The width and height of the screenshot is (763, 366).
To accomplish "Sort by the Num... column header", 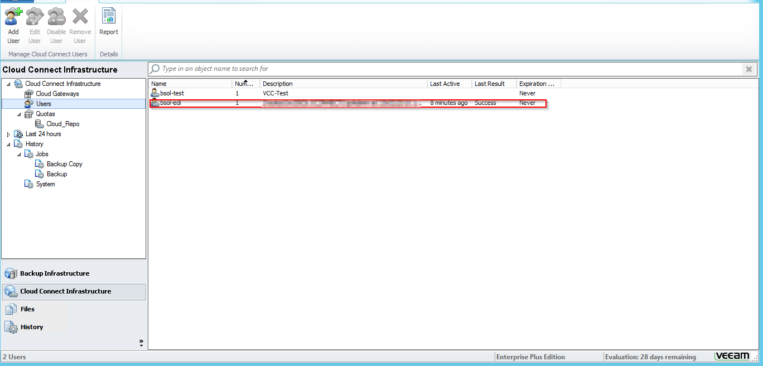I will [246, 84].
